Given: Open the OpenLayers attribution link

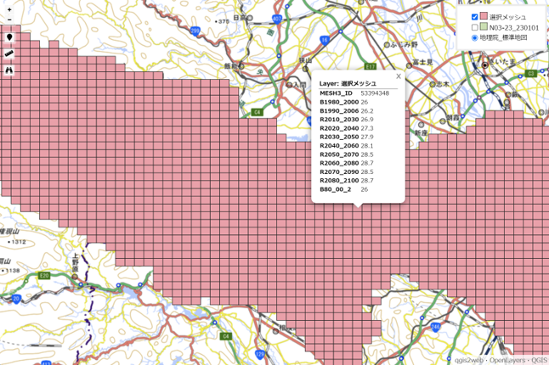Looking at the screenshot, I should [507, 359].
